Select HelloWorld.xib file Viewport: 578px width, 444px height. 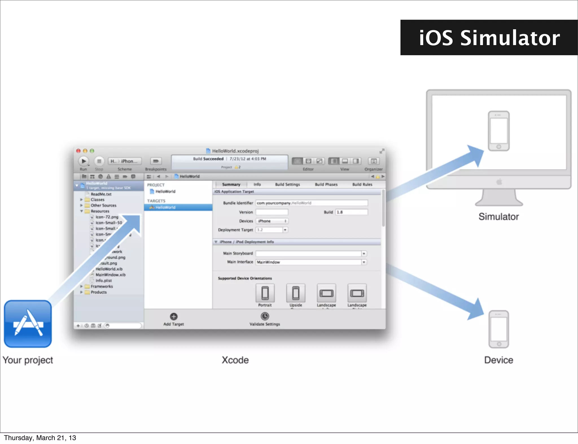tap(109, 269)
